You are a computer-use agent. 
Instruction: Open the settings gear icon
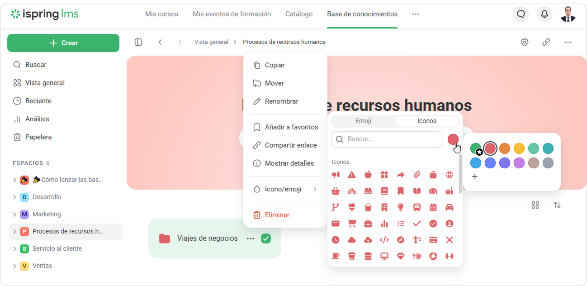click(x=524, y=42)
